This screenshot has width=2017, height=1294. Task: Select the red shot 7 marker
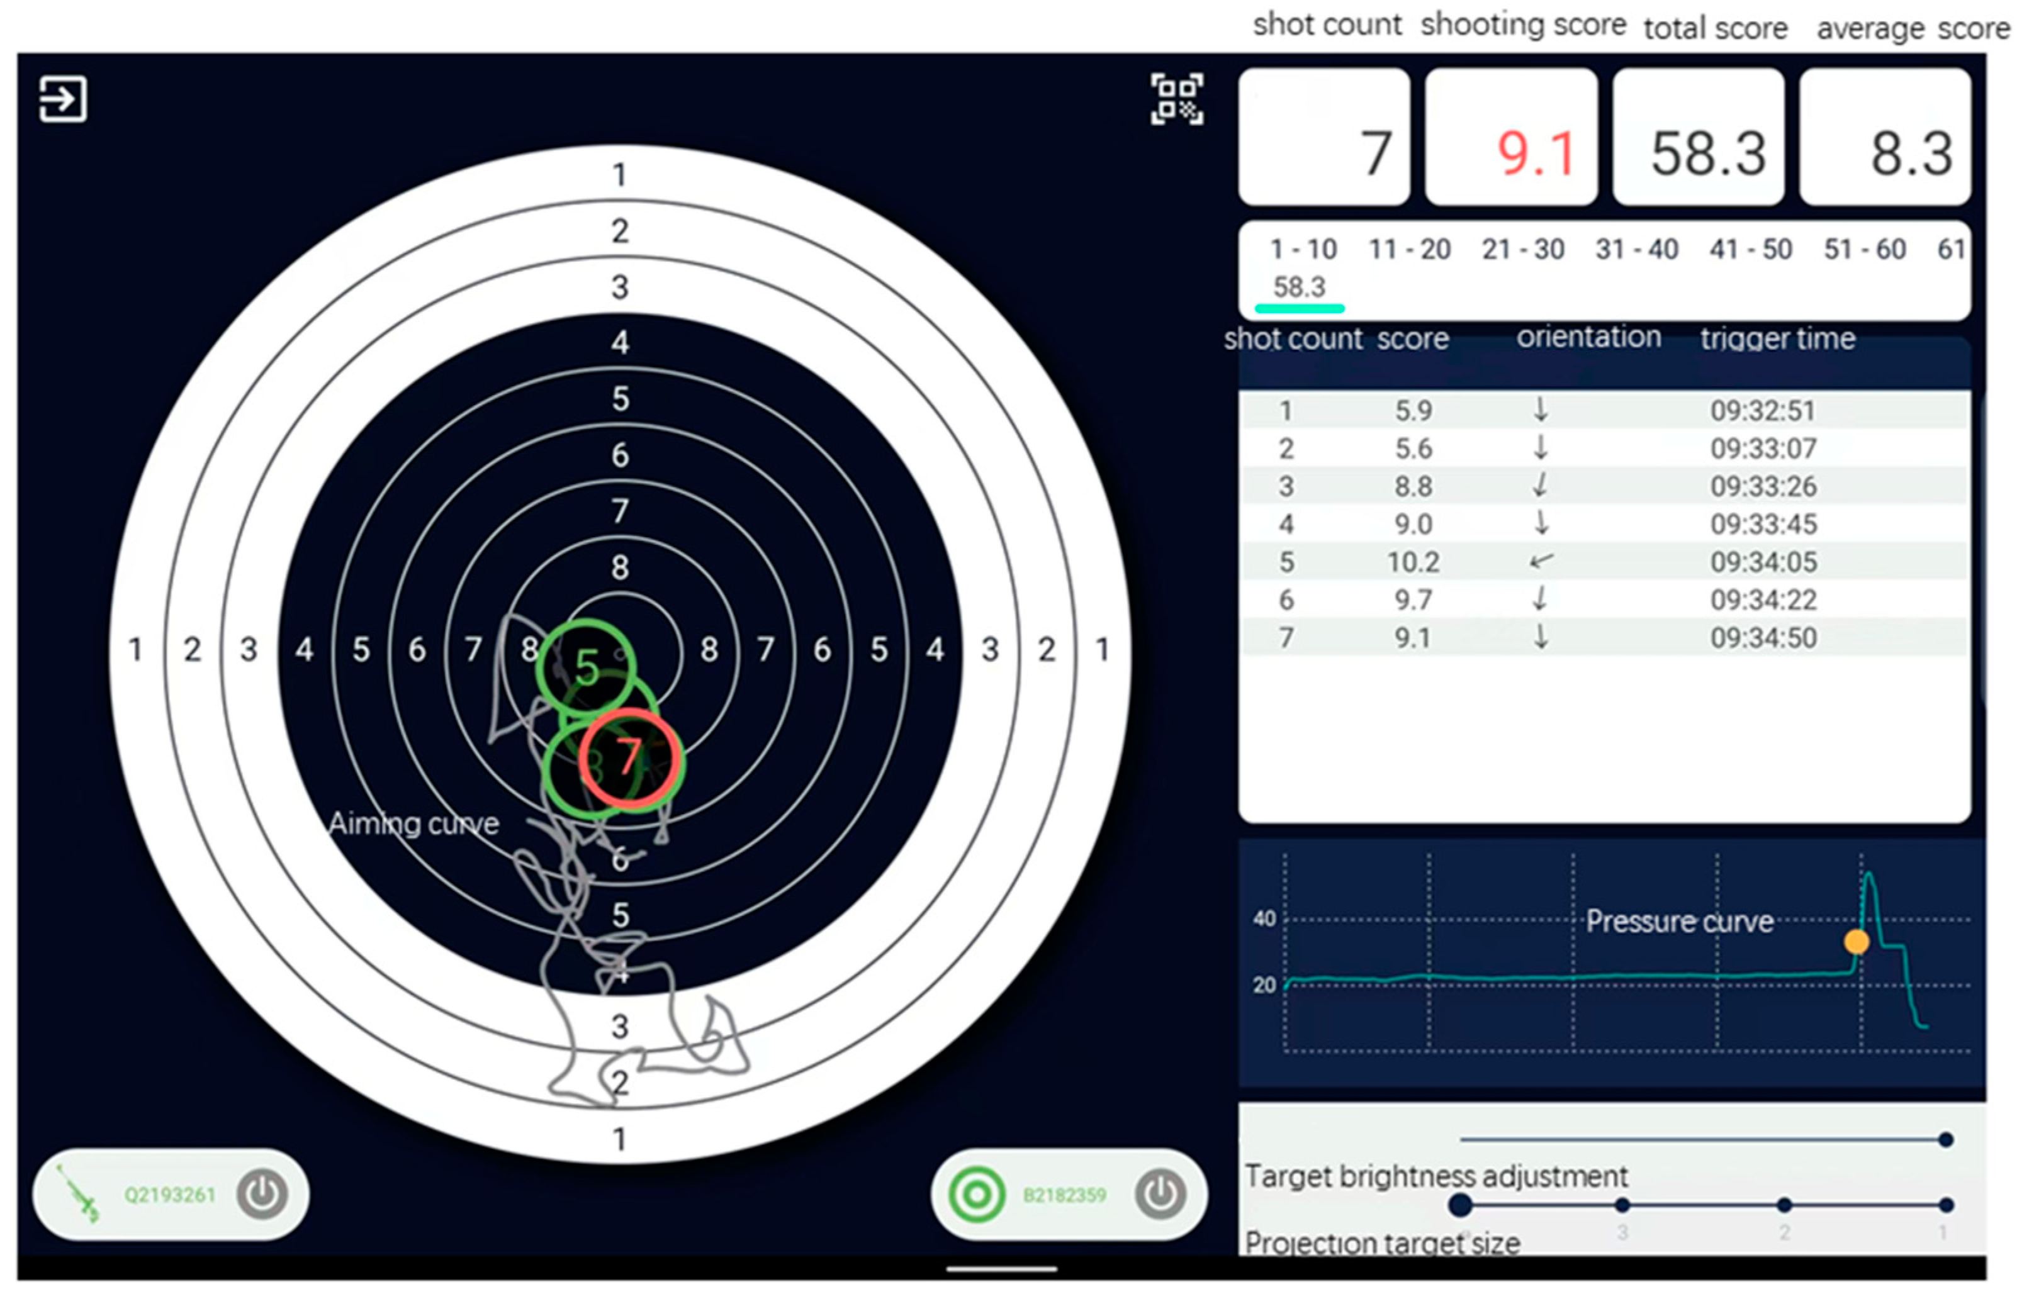pos(631,759)
